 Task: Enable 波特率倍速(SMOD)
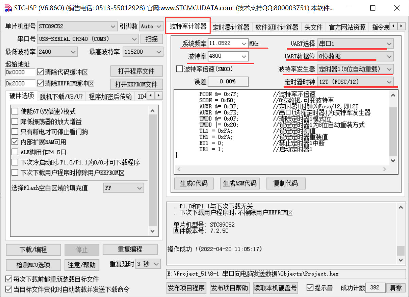179,69
